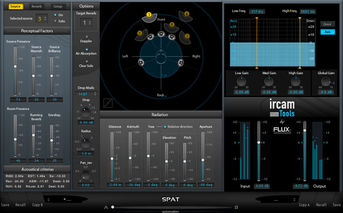Viewport: 343px width, 213px height.
Task: Click the Input gain fader handle
Action: coord(259,143)
